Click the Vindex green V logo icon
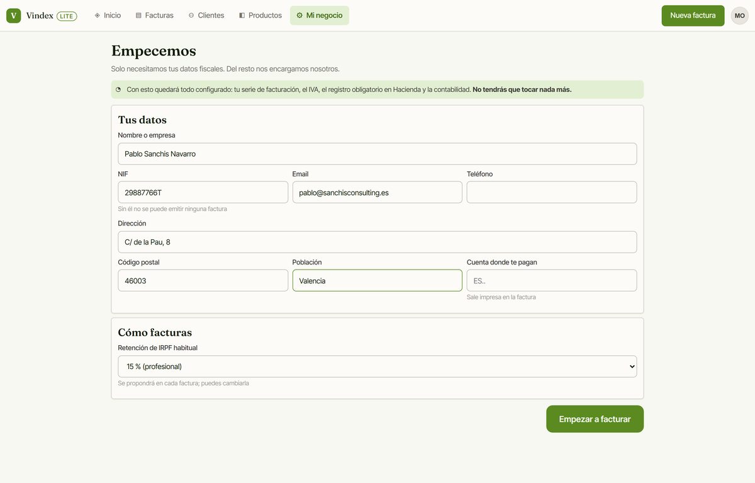 (14, 16)
